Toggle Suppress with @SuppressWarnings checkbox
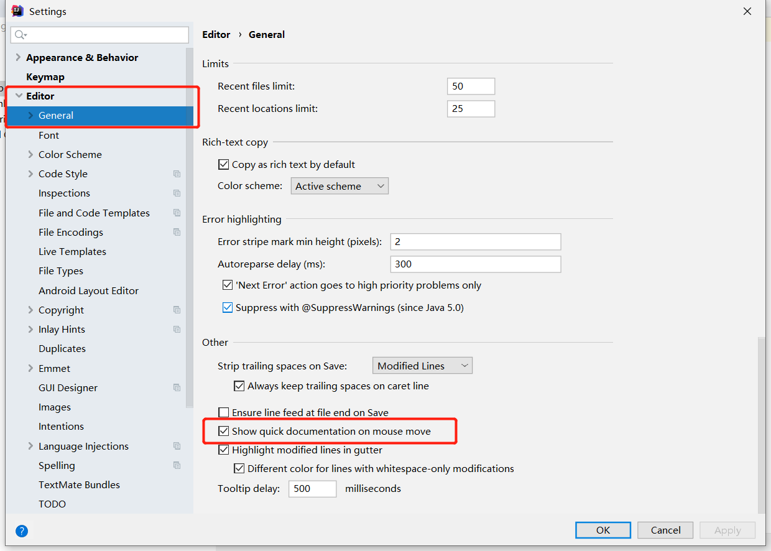This screenshot has height=551, width=771. 228,307
